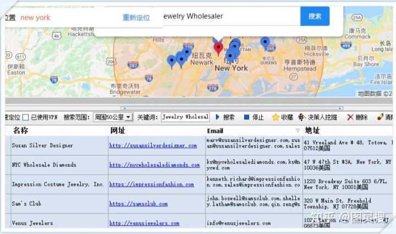Click the 重新定位 relocate link
The width and height of the screenshot is (396, 234).
pyautogui.click(x=136, y=18)
